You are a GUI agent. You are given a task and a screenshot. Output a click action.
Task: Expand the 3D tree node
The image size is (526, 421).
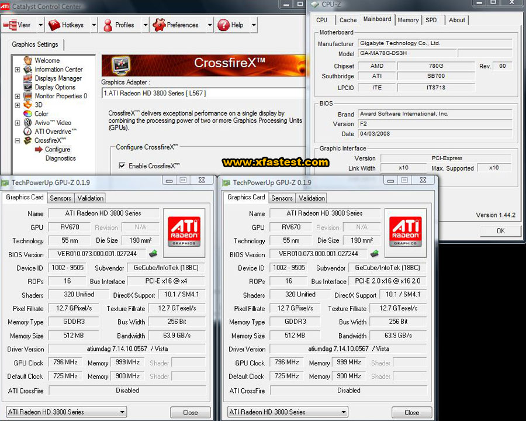tap(18, 105)
